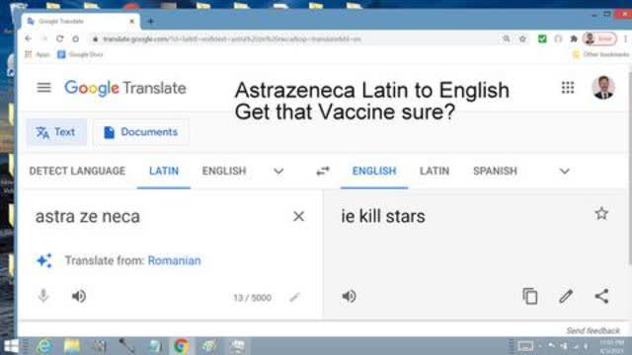Suggest an edit to the translation

566,296
